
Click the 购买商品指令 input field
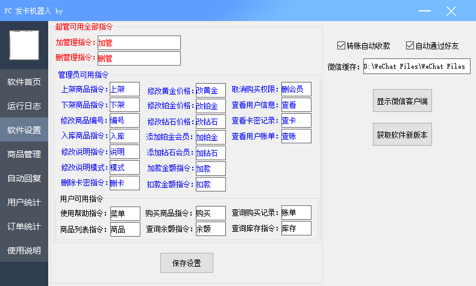point(211,213)
